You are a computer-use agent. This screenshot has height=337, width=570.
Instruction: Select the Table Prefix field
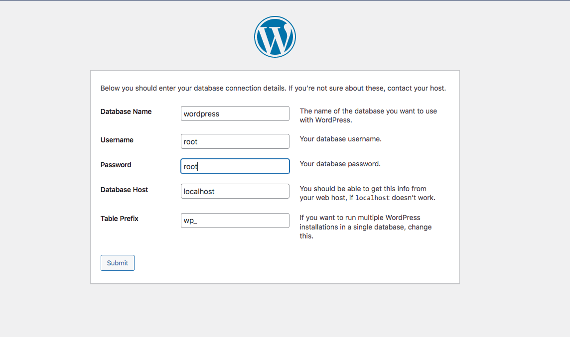click(235, 221)
